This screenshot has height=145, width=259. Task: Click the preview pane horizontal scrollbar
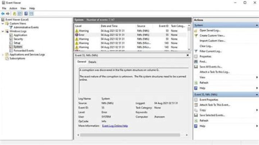click(x=130, y=135)
